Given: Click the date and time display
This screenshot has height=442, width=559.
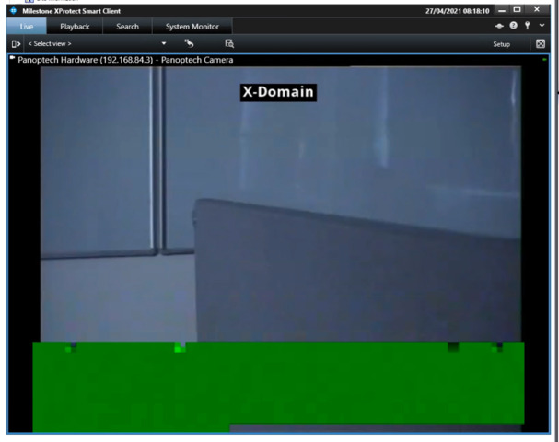Looking at the screenshot, I should pyautogui.click(x=457, y=10).
